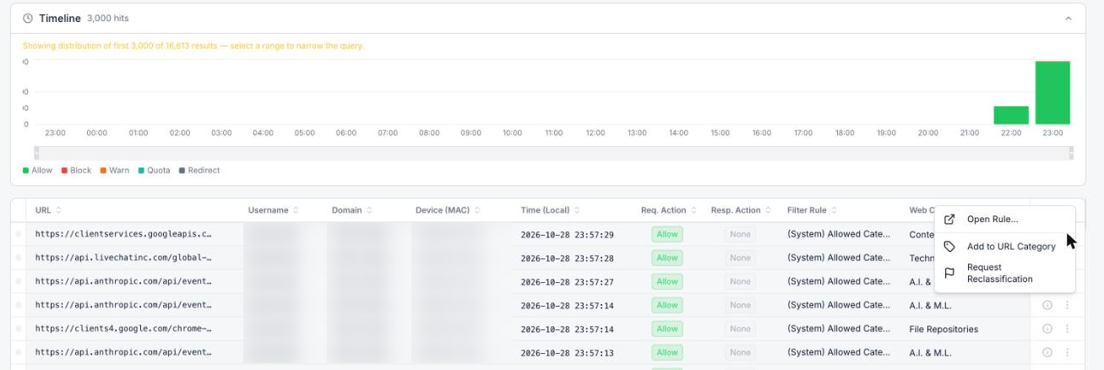
Task: Toggle Allow series in chart legend
Action: pos(37,171)
